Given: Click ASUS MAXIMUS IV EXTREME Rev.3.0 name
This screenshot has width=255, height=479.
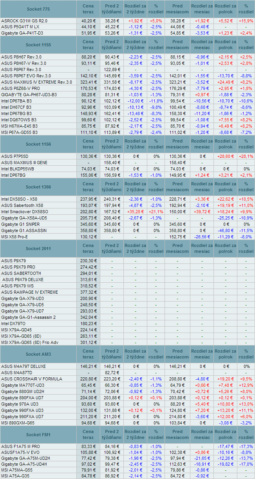Looking at the screenshot, I should tap(36, 82).
